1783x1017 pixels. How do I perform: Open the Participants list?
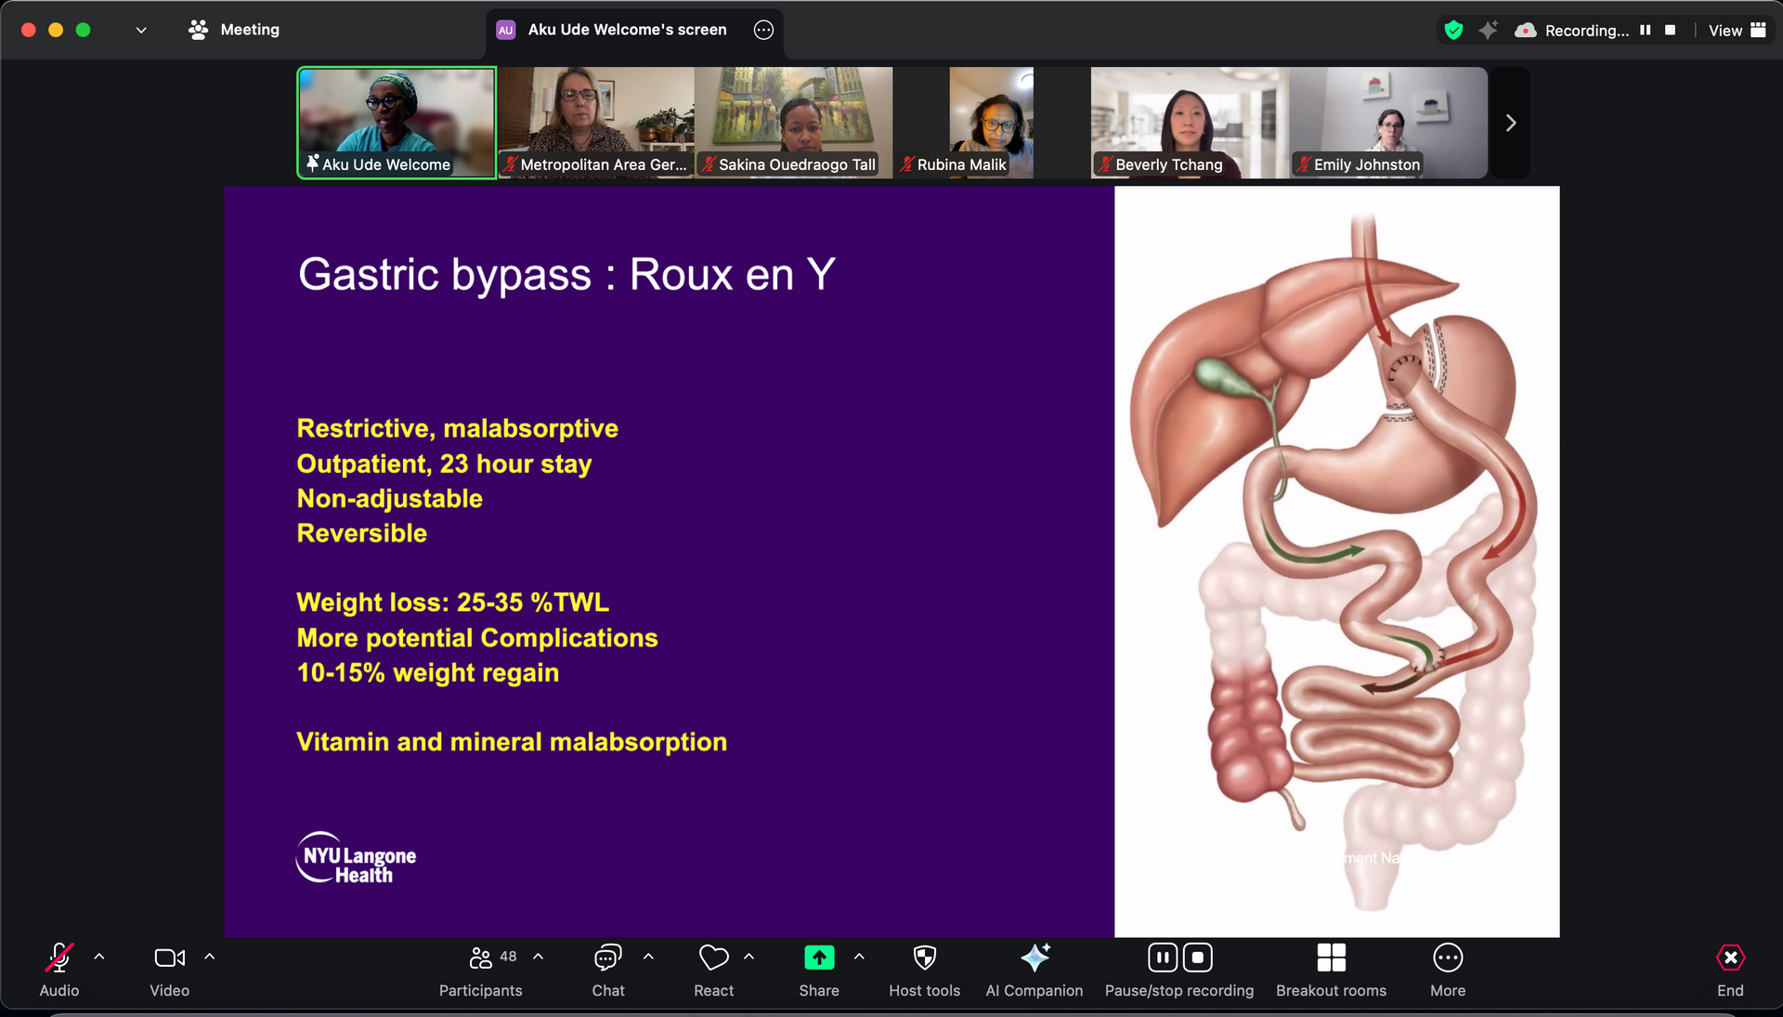[x=480, y=969]
